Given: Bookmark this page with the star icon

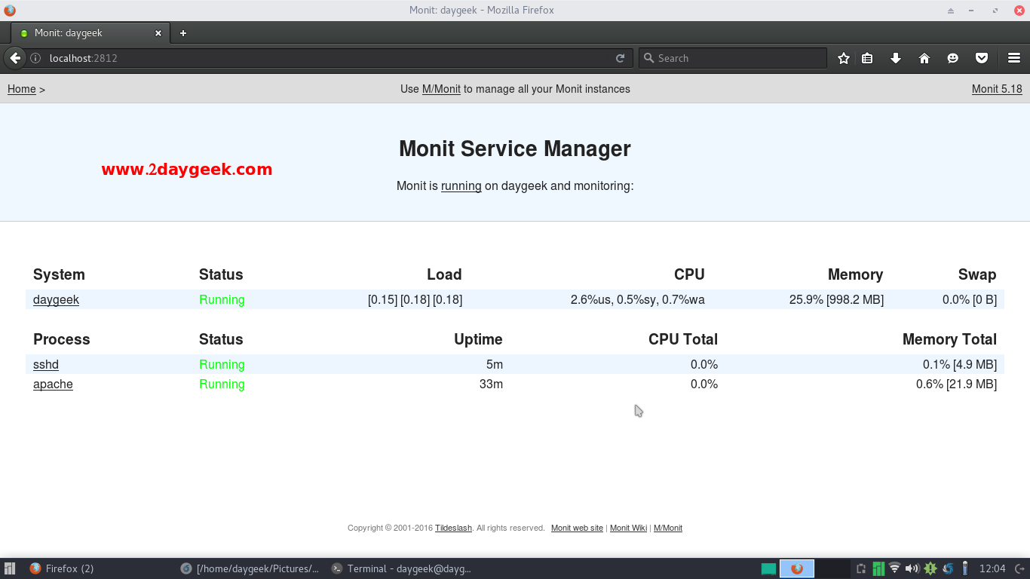Looking at the screenshot, I should tap(844, 58).
